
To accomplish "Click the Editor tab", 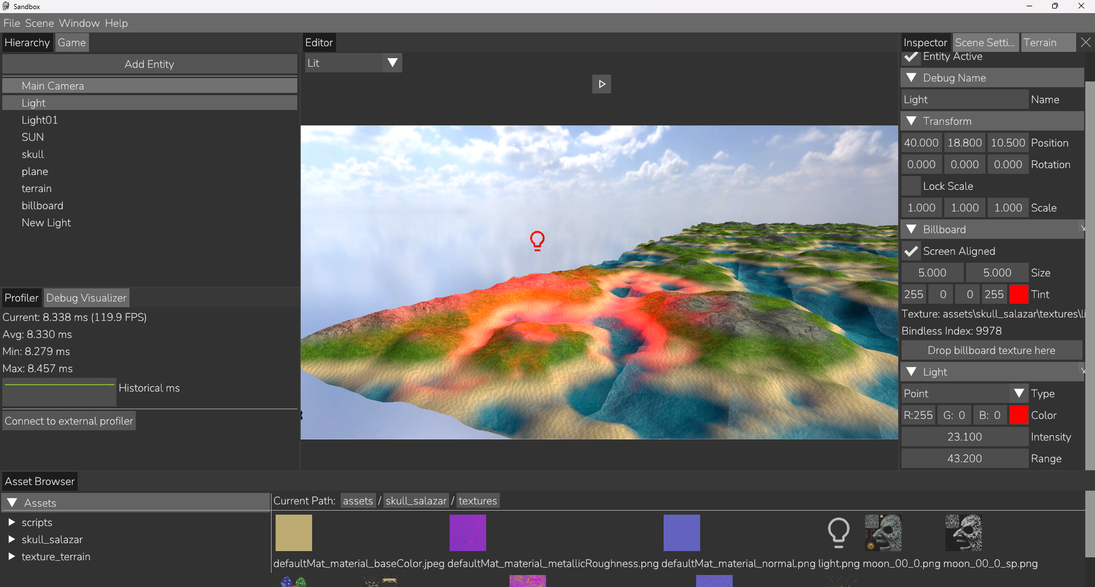I will tap(319, 43).
